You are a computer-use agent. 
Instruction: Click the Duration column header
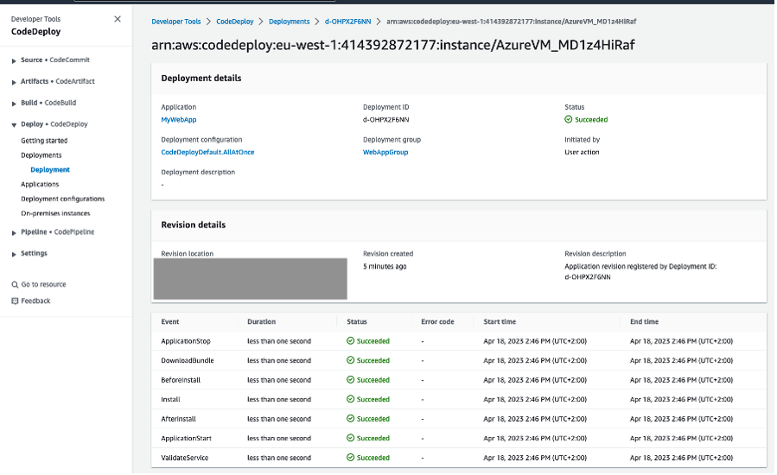(261, 322)
